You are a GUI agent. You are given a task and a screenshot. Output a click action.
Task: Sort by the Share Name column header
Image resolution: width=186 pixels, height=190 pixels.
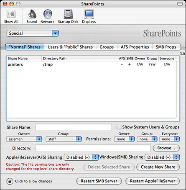pos(24,59)
